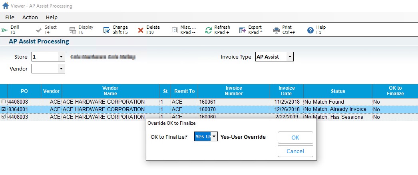Image resolution: width=418 pixels, height=175 pixels.
Task: Open the Action menu
Action: 30,17
